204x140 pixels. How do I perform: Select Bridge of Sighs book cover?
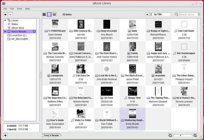(158, 24)
